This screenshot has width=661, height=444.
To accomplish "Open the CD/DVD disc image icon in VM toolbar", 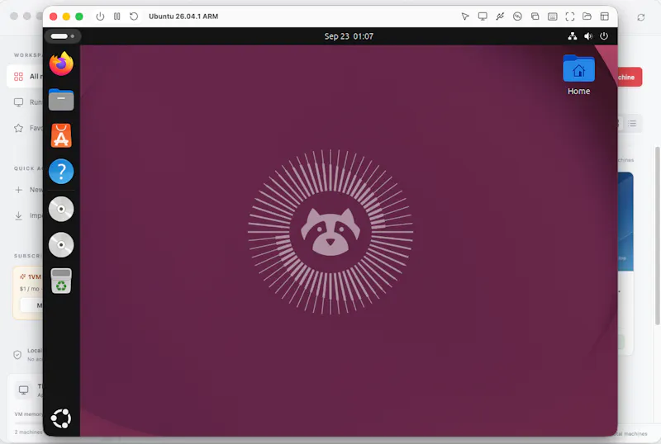I will tap(517, 17).
